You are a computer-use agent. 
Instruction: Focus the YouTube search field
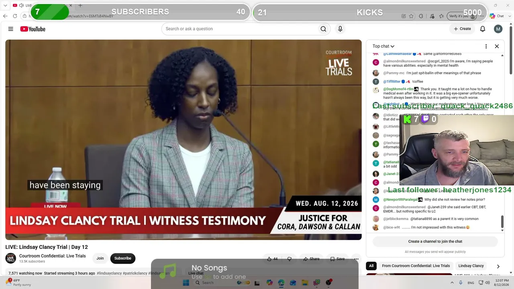pos(239,29)
